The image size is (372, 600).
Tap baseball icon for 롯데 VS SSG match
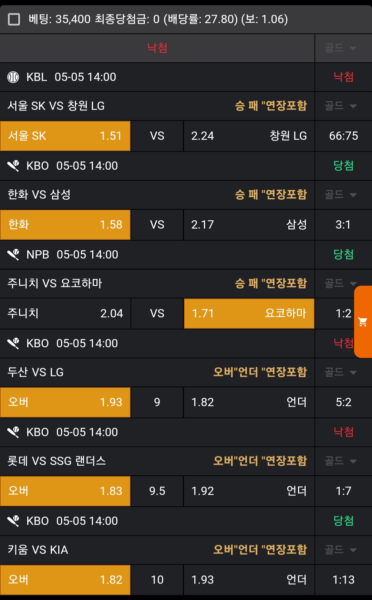(13, 432)
